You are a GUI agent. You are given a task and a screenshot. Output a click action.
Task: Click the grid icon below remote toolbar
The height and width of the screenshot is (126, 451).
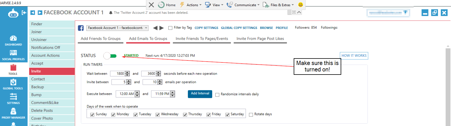[289, 12]
